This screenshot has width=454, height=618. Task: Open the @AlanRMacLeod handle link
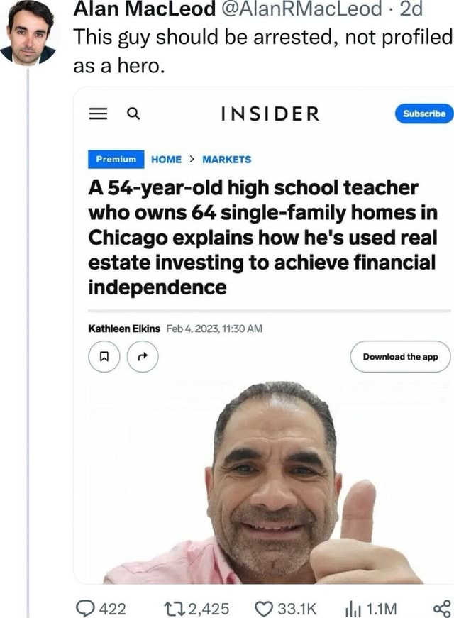coord(301,9)
